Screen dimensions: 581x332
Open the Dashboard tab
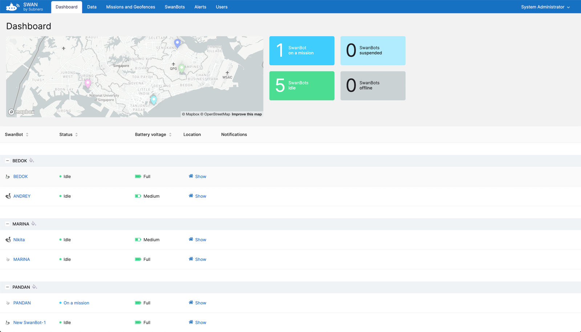66,7
